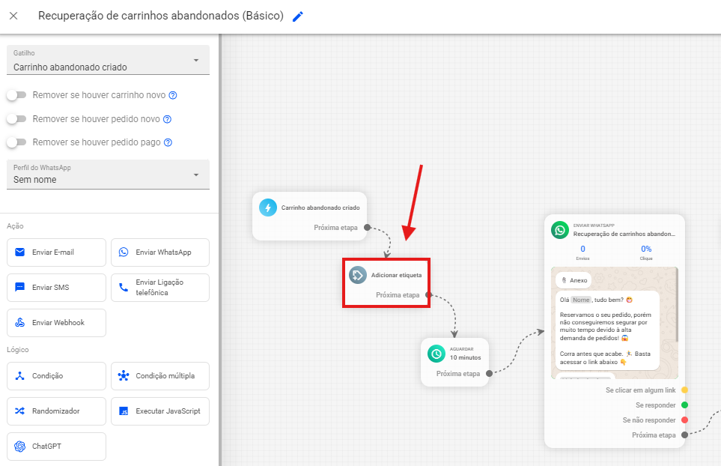Select the Condição logic block
The image size is (721, 466).
coord(56,376)
